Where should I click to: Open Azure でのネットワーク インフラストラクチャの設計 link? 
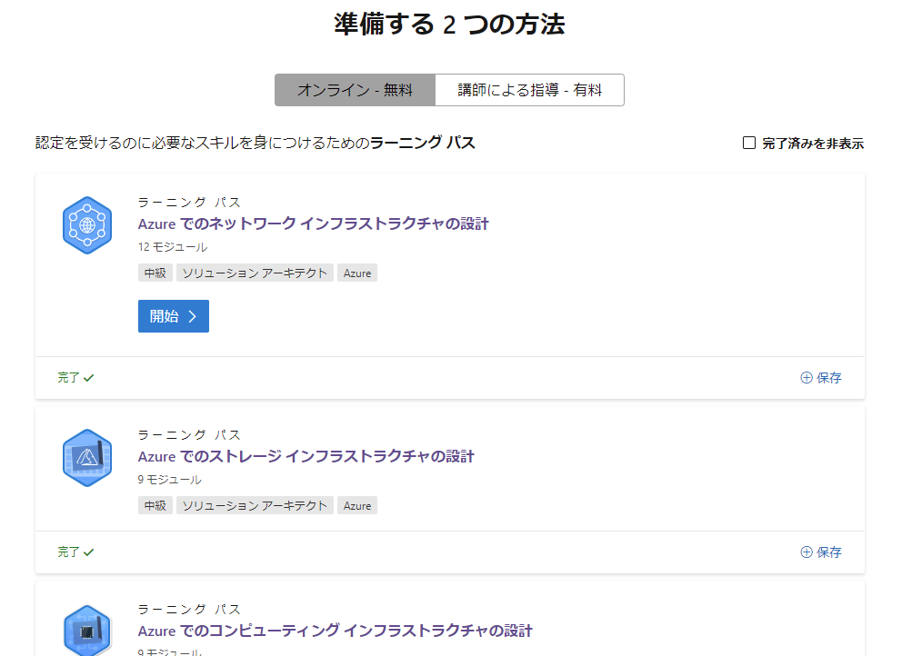point(314,224)
